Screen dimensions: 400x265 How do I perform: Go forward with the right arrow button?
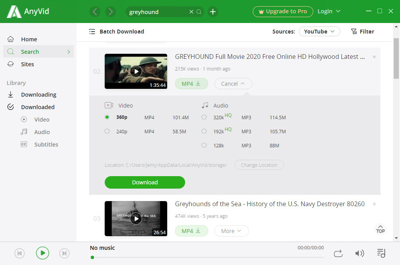(x=111, y=12)
